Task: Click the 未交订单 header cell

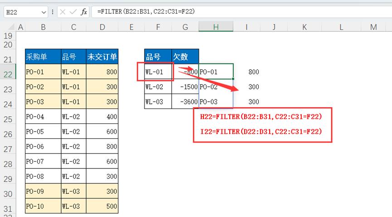Action: [102, 57]
